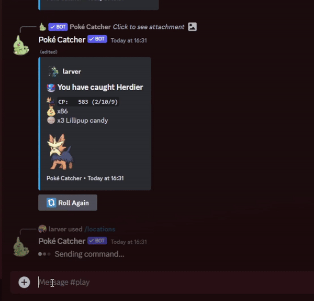Image resolution: width=314 pixels, height=301 pixels.
Task: Click the 'You have caught Herdier' title
Action: [100, 87]
